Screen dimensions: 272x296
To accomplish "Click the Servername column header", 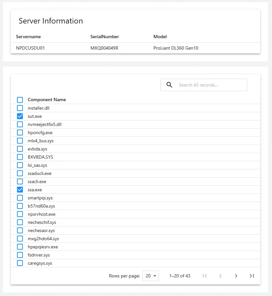I will click(x=28, y=37).
